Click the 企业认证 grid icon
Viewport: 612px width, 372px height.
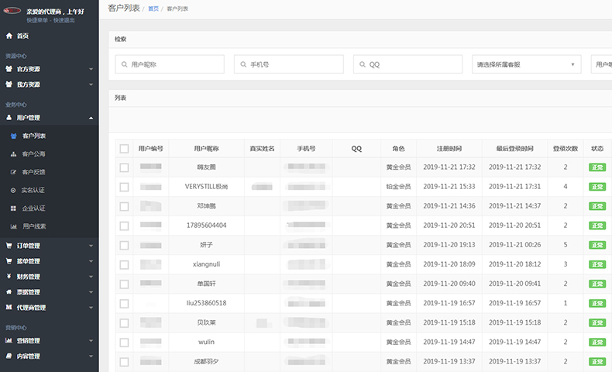pyautogui.click(x=14, y=208)
